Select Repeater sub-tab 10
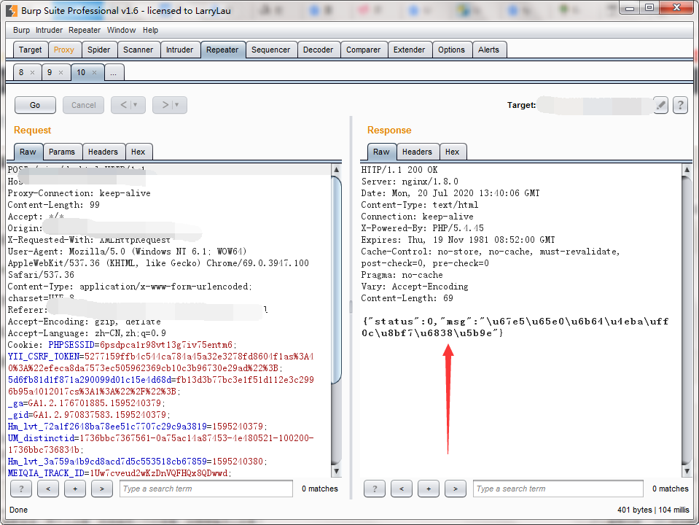The image size is (699, 525). point(81,72)
